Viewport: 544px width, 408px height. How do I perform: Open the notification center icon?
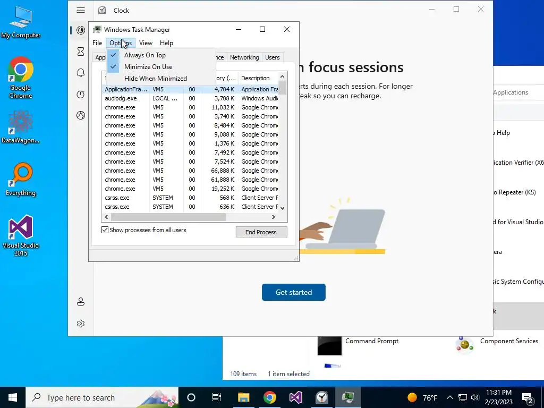(x=528, y=398)
